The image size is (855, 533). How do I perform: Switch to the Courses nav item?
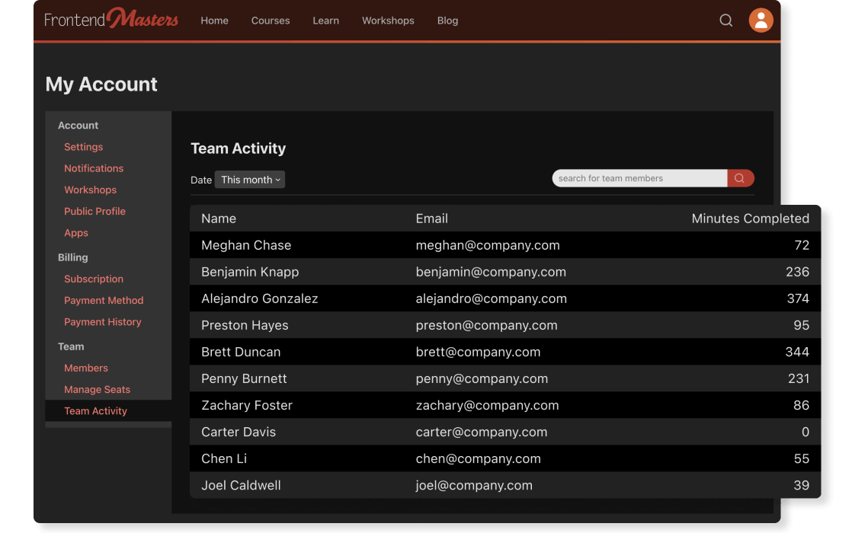271,21
